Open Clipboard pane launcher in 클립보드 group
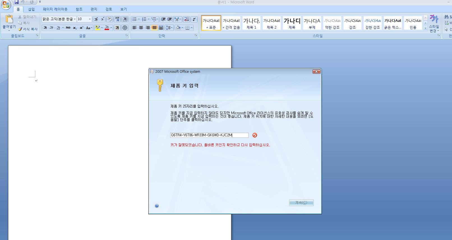This screenshot has width=452, height=240. point(37,36)
